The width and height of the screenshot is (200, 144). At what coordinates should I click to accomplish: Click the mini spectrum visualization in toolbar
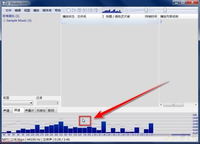pos(112,11)
